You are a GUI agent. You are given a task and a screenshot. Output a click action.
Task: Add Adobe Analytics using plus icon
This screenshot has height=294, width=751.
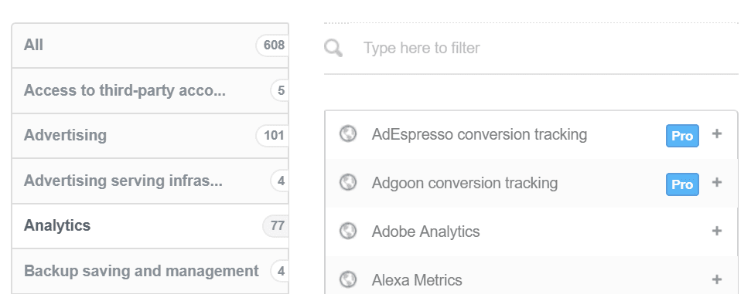tap(716, 231)
